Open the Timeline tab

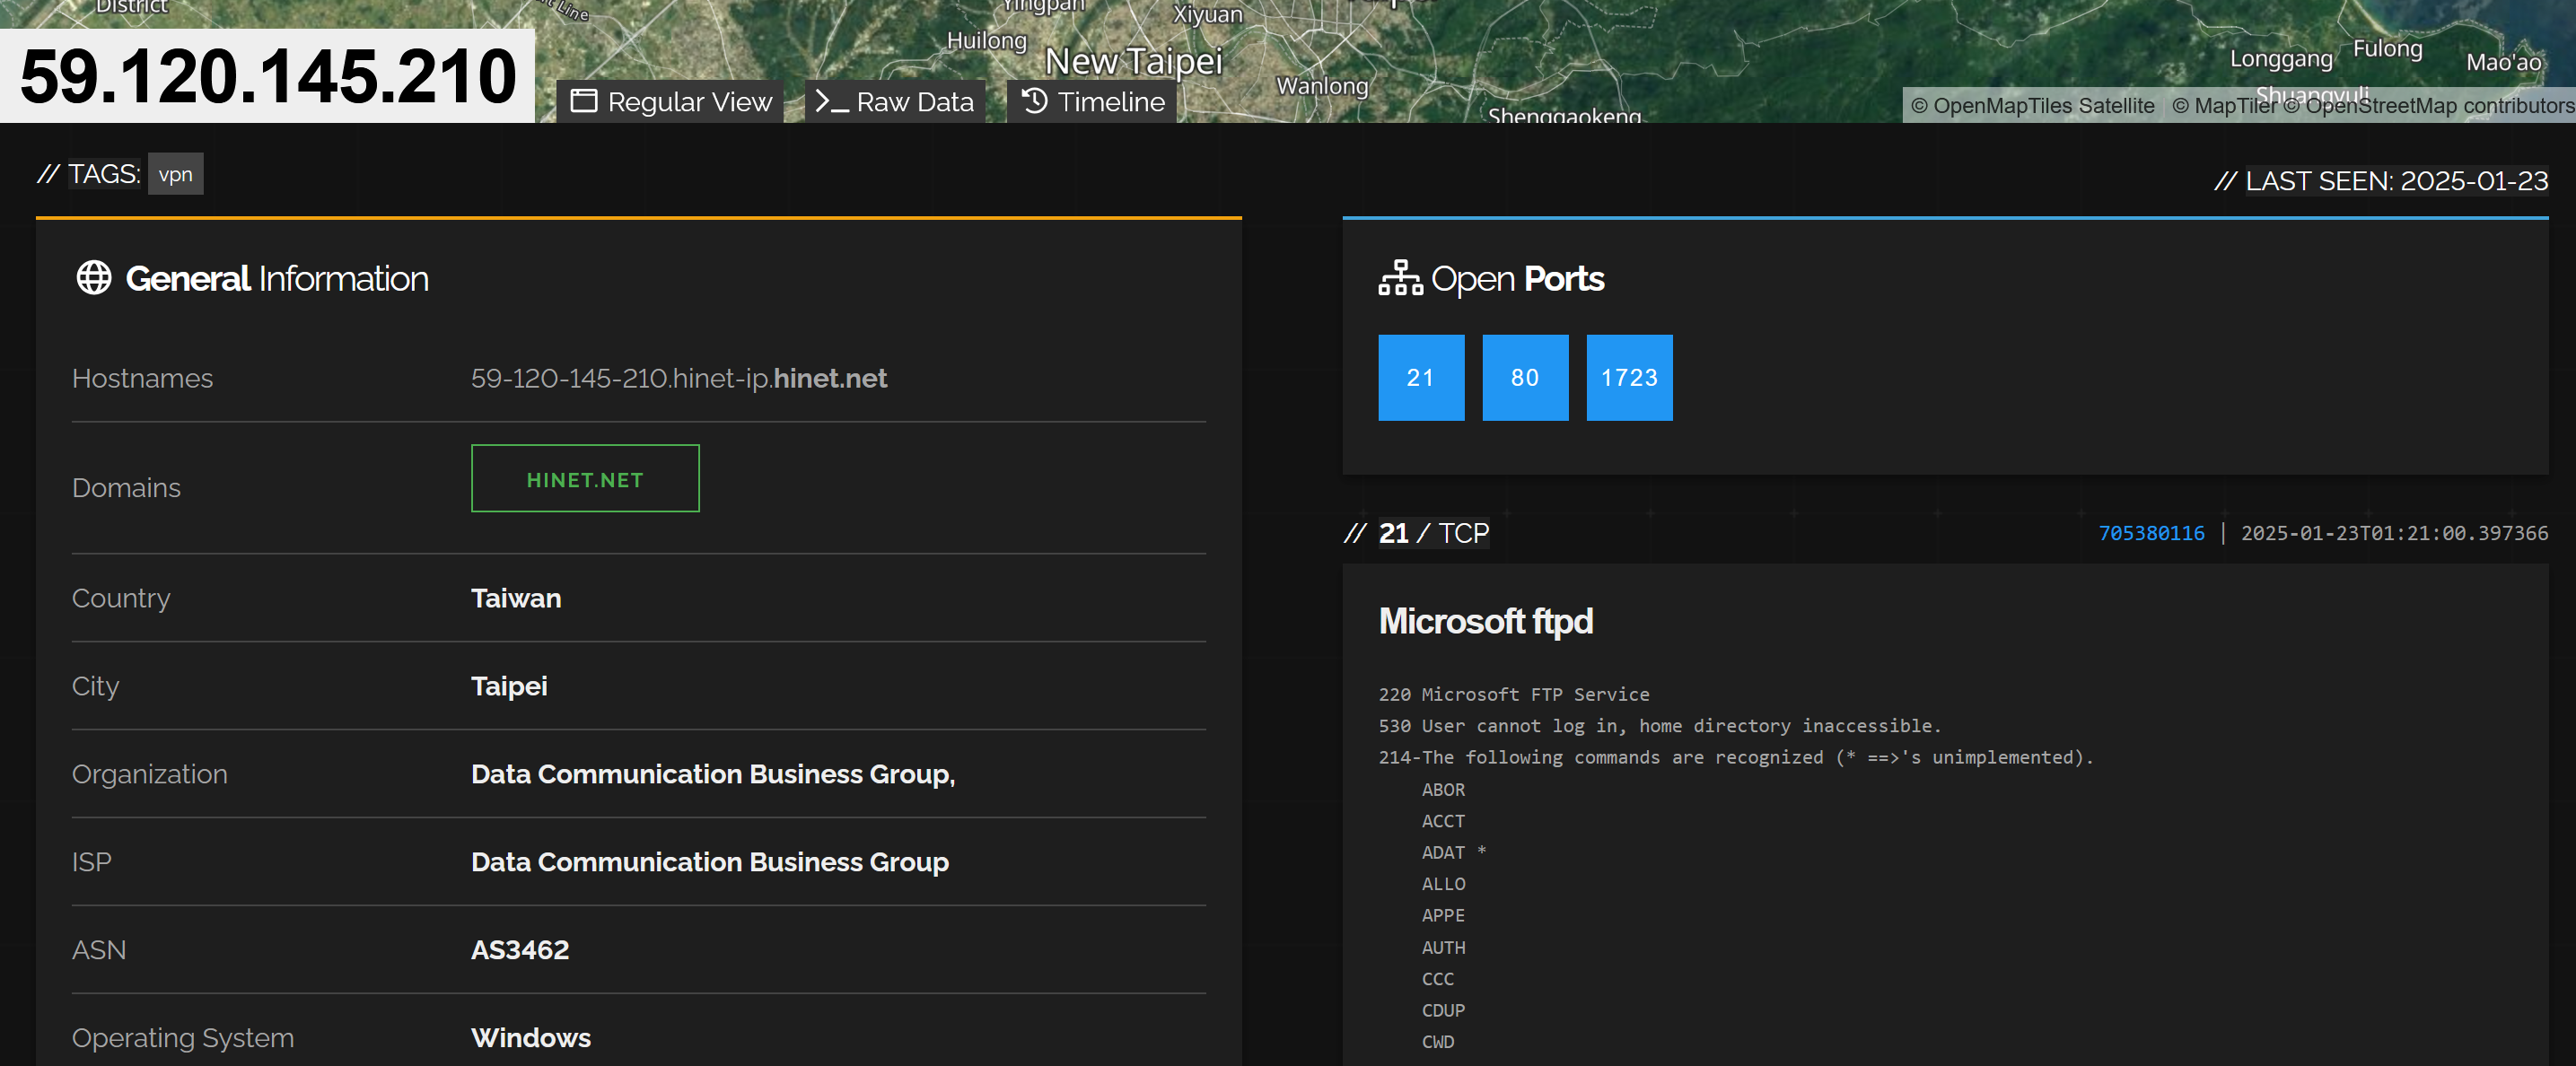1092,102
